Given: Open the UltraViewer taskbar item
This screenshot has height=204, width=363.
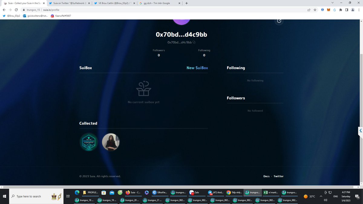Looking at the screenshot, I should pos(160,192).
